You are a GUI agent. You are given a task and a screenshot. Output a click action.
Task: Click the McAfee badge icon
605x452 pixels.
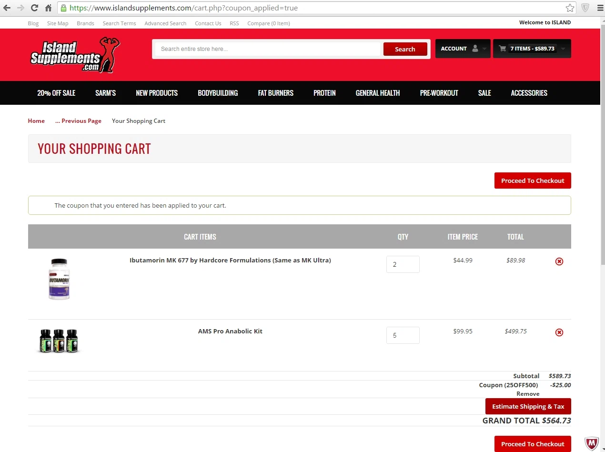(591, 443)
